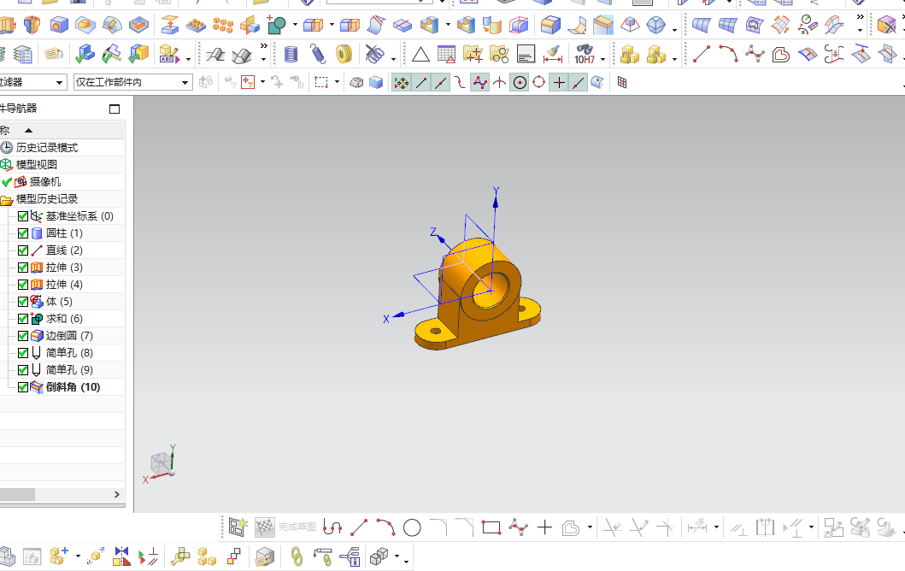Select the sketch Point plus tool
Screen dimensions: 905x571
pyautogui.click(x=544, y=527)
